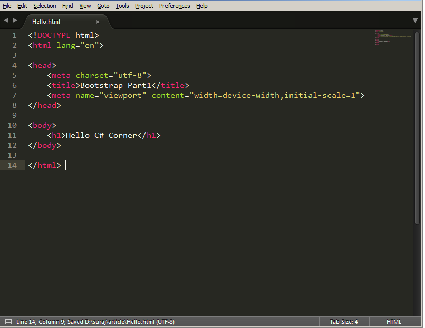Click line number 1 in gutter

coord(14,35)
